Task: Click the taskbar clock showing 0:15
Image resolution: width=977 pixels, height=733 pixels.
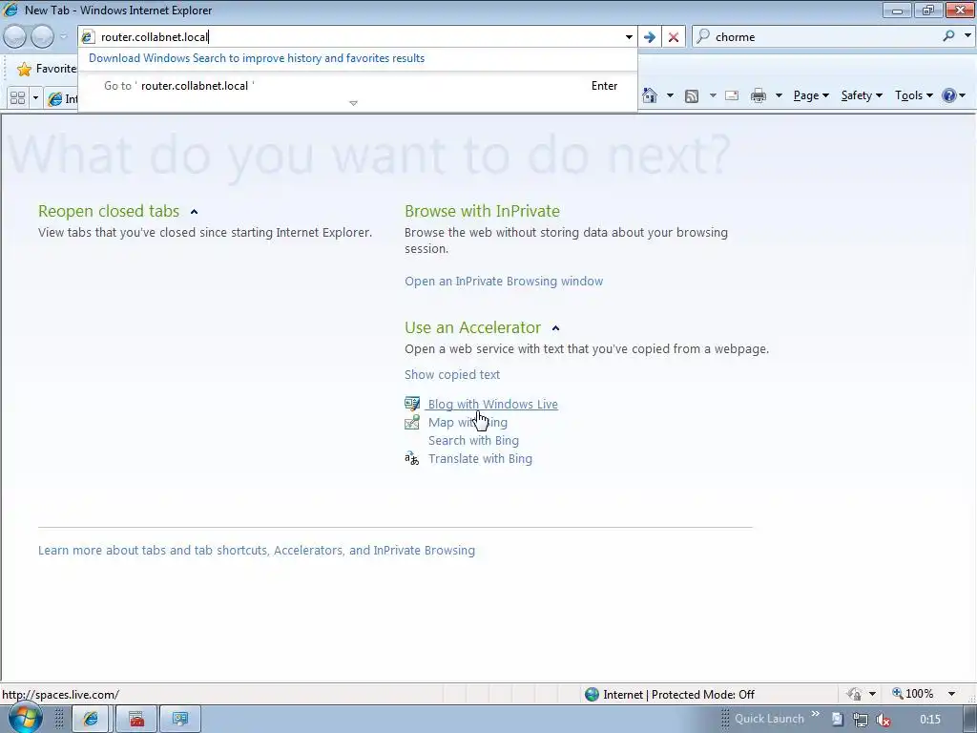Action: click(x=929, y=720)
